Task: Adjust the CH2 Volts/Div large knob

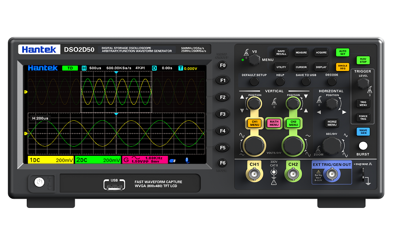Action: pos(293,146)
